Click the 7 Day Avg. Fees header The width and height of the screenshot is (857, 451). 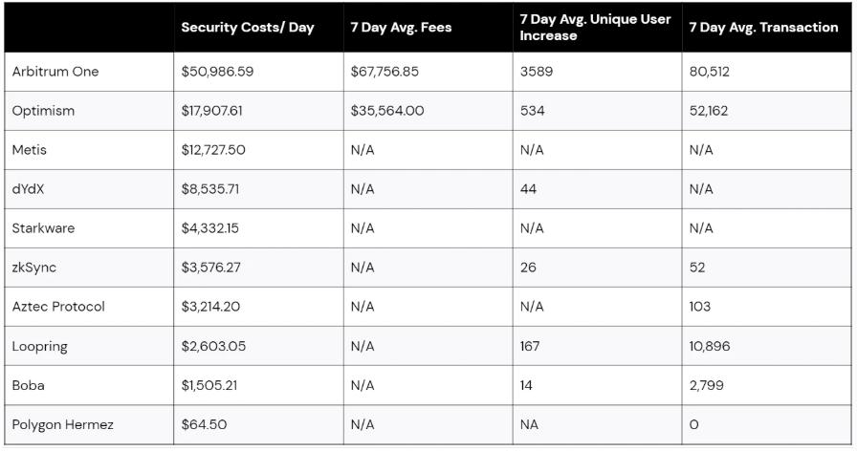pos(401,28)
